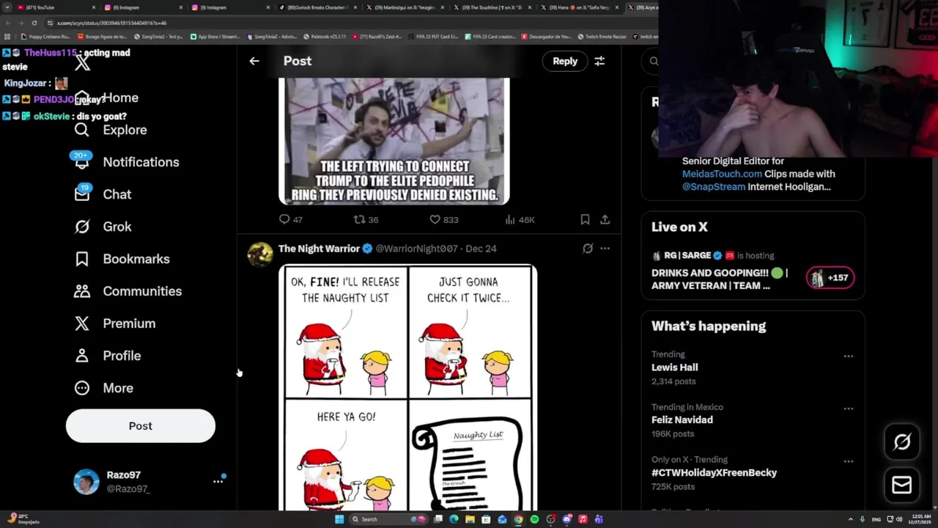Click the Reply button in the Post header
Image resolution: width=938 pixels, height=528 pixels.
point(565,61)
